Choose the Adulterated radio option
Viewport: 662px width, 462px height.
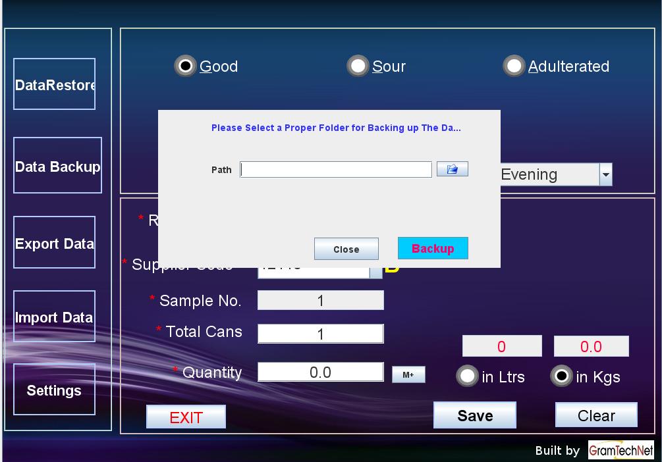coord(514,66)
